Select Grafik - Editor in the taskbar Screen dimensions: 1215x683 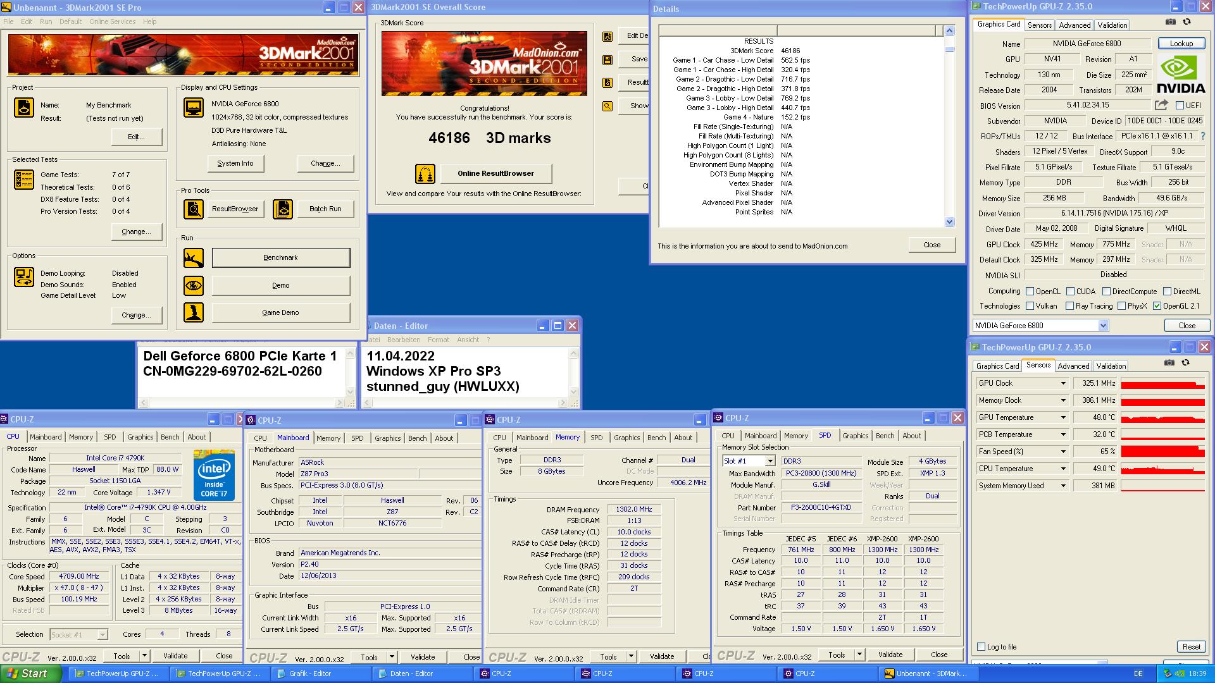pos(321,674)
